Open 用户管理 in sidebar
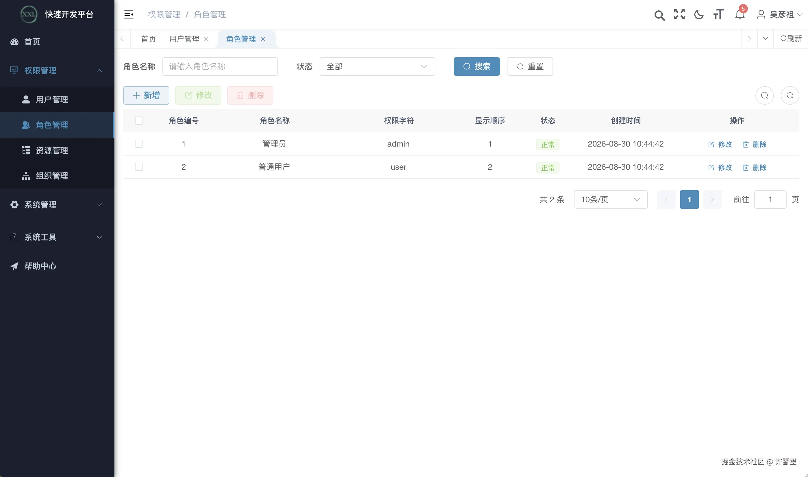The height and width of the screenshot is (477, 808). [57, 99]
